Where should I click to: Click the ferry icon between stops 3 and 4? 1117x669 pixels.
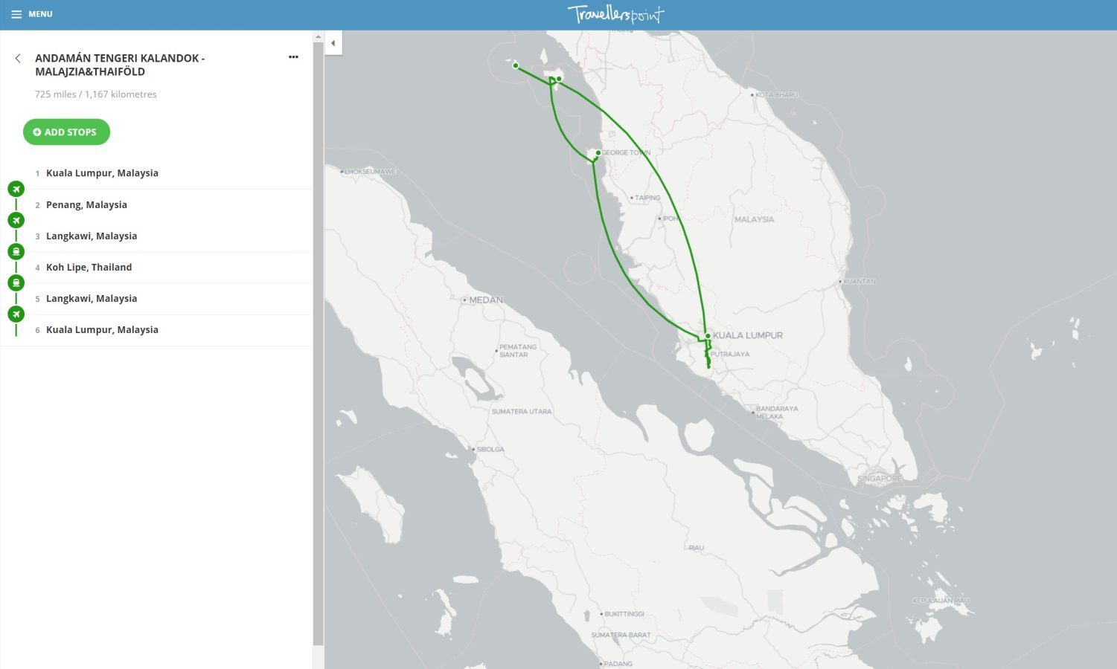click(16, 251)
